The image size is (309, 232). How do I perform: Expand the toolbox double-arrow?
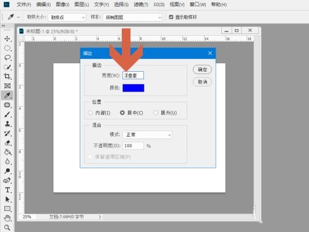point(3,26)
